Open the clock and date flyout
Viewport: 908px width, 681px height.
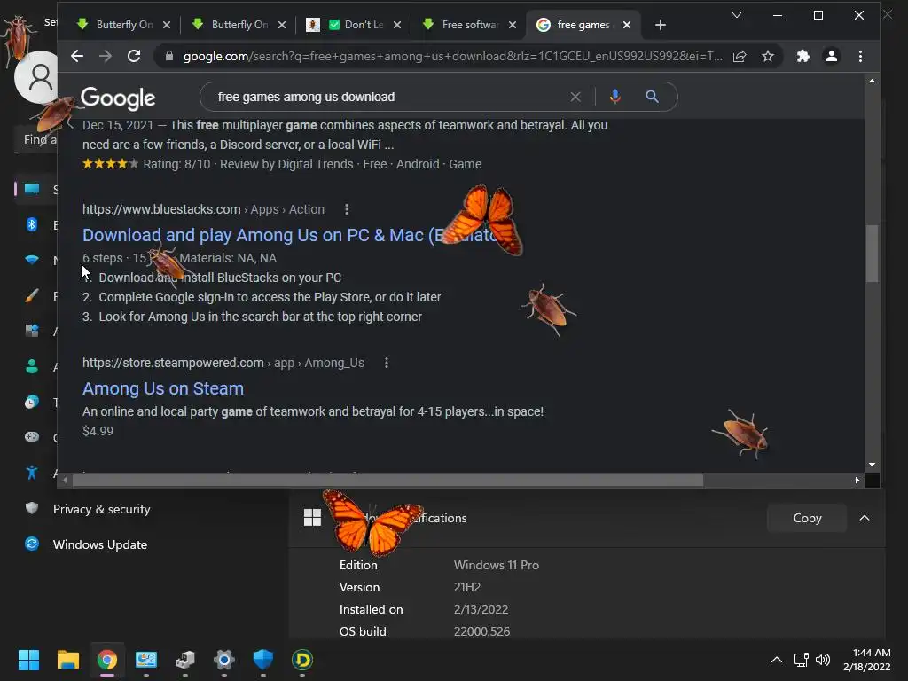(x=867, y=660)
